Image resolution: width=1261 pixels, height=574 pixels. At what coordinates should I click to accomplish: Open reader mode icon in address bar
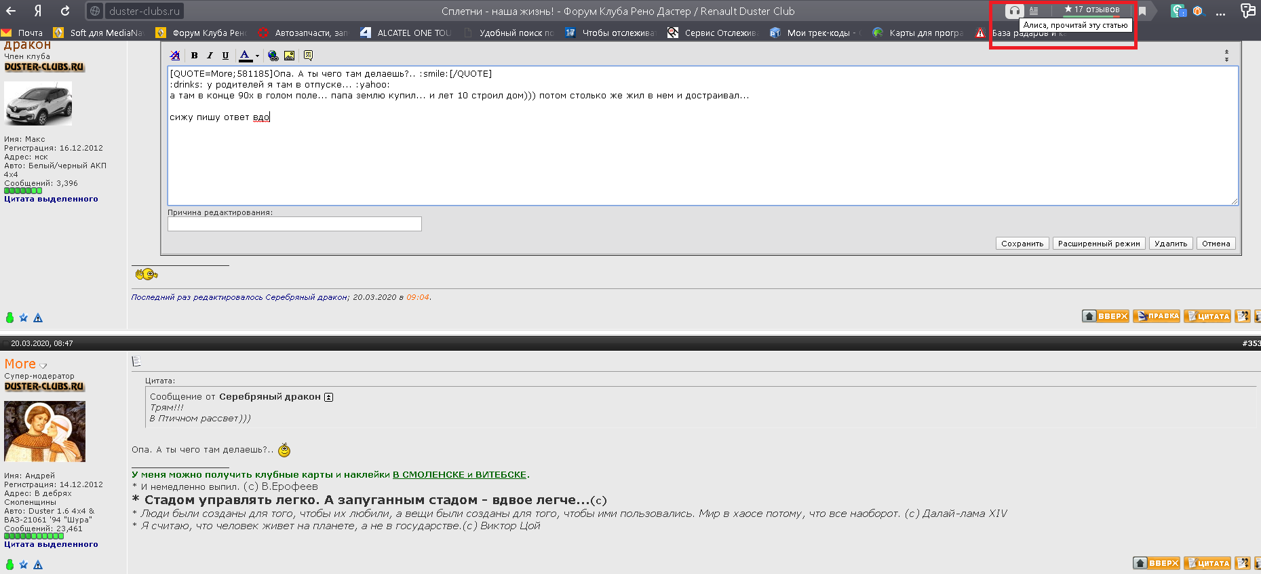[1034, 11]
